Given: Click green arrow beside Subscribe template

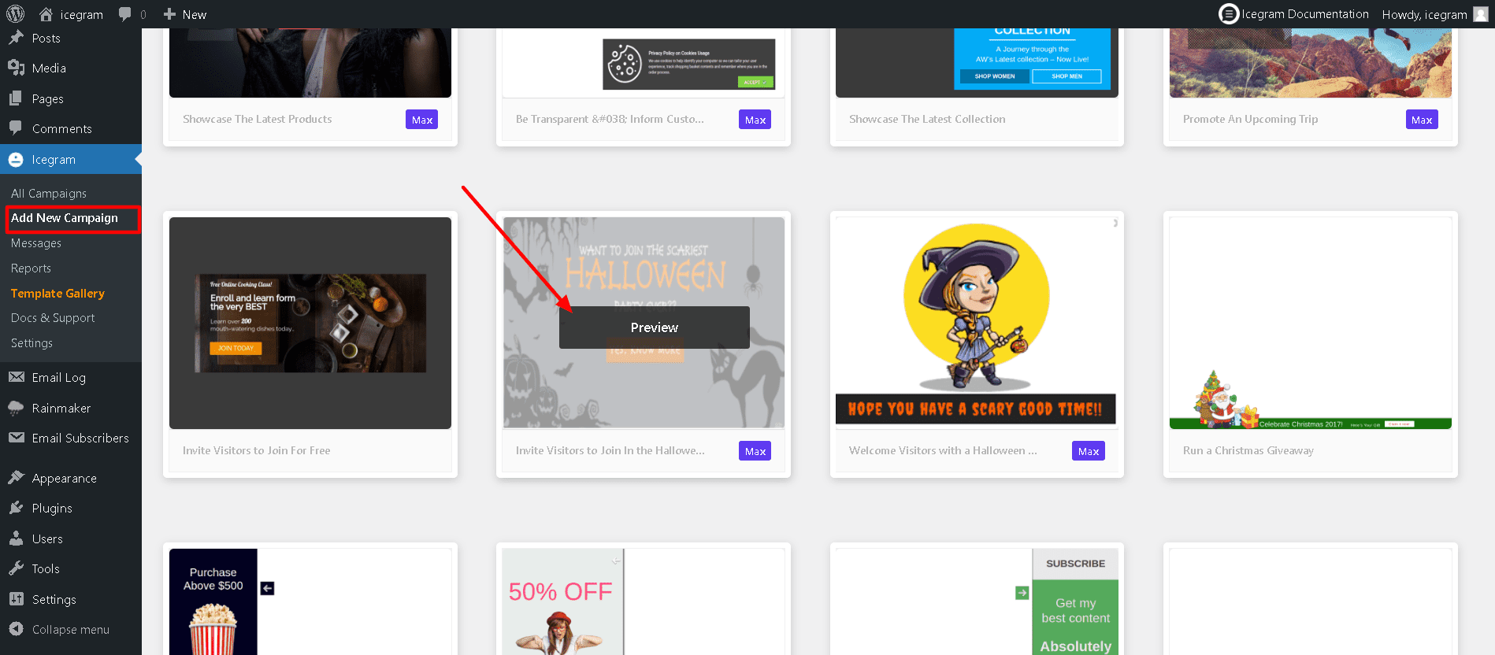Looking at the screenshot, I should coord(1022,592).
